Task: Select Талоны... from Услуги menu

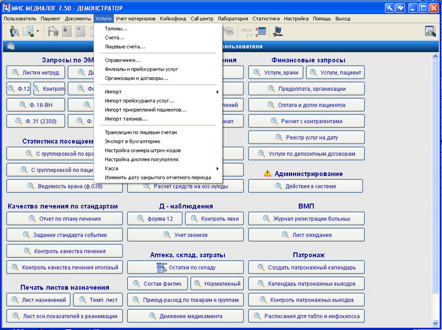Action: coord(158,29)
